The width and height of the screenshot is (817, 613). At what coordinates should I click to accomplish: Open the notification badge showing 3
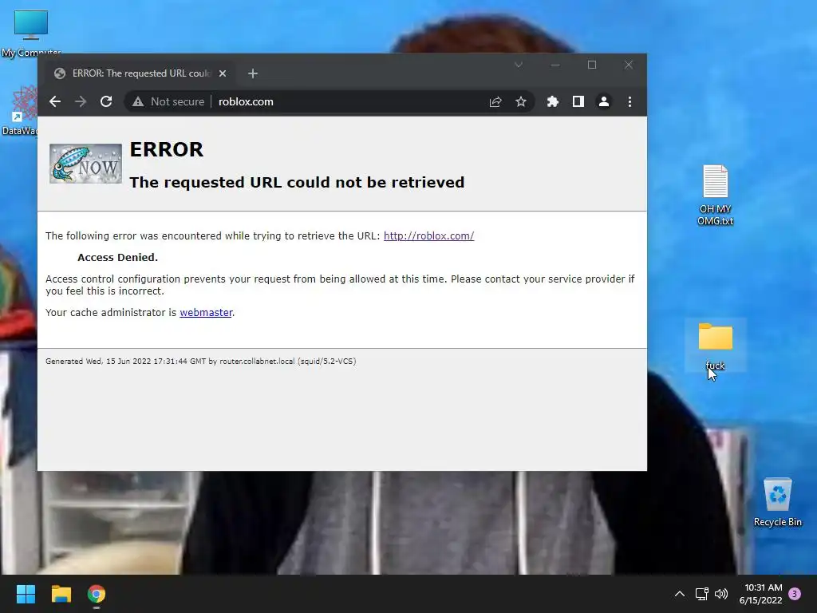click(x=795, y=594)
